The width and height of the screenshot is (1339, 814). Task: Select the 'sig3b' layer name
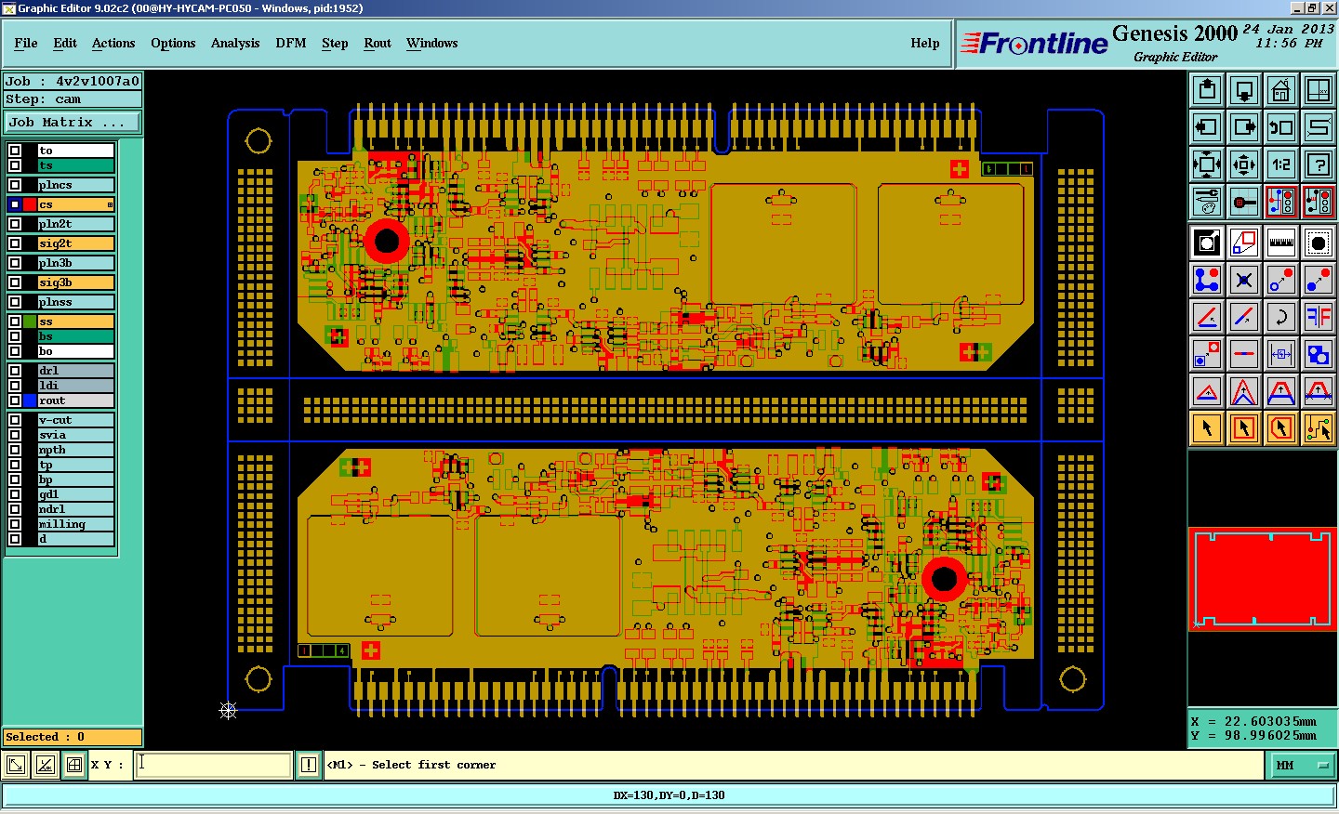pos(75,282)
